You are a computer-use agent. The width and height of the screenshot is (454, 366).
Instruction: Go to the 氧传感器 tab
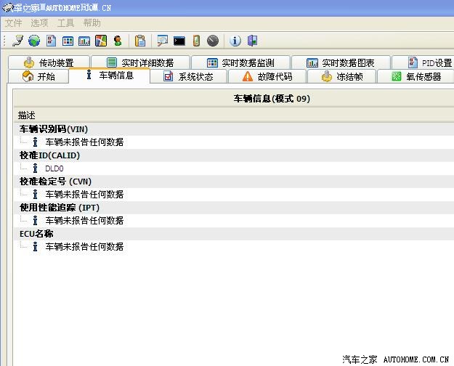[416, 77]
